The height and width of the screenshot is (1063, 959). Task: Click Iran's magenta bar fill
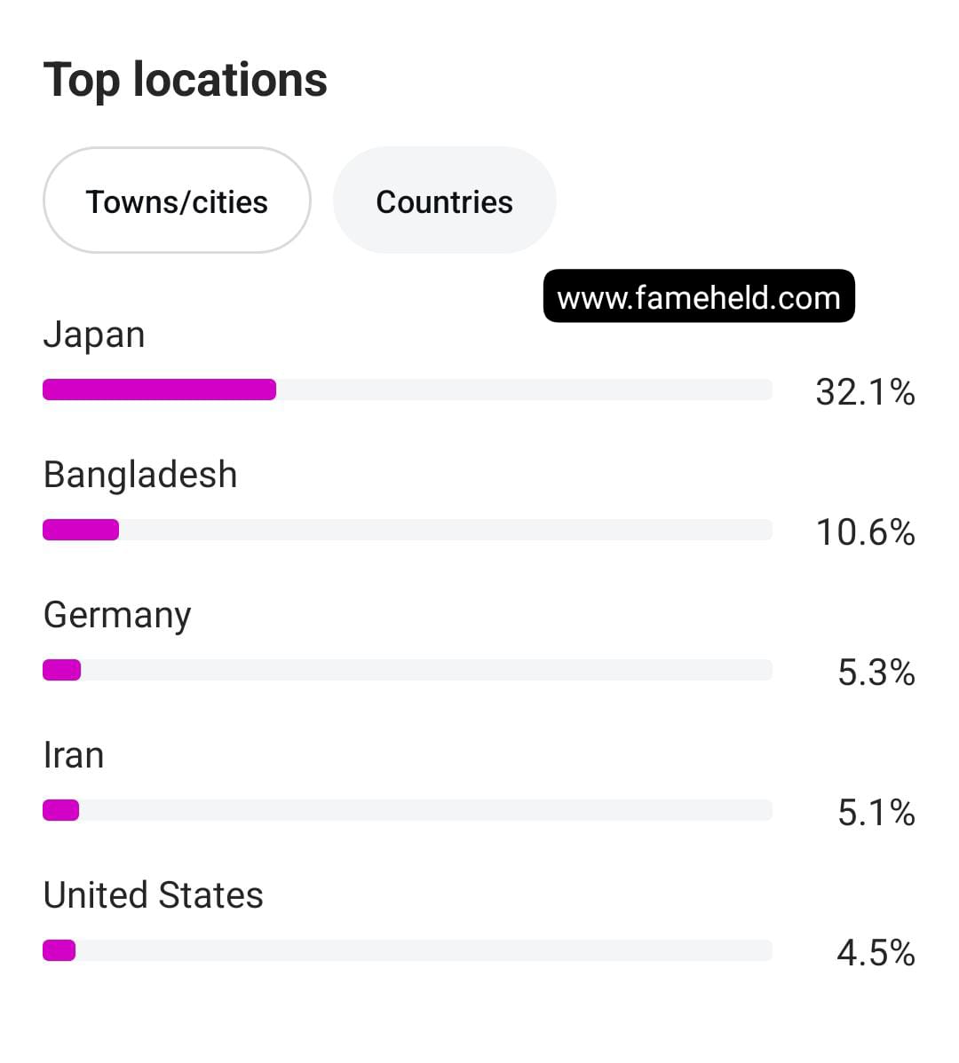pyautogui.click(x=61, y=810)
